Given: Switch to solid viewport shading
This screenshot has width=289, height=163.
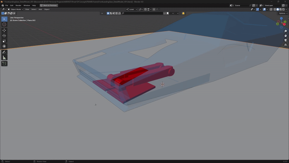Looking at the screenshot, I should 278,9.
